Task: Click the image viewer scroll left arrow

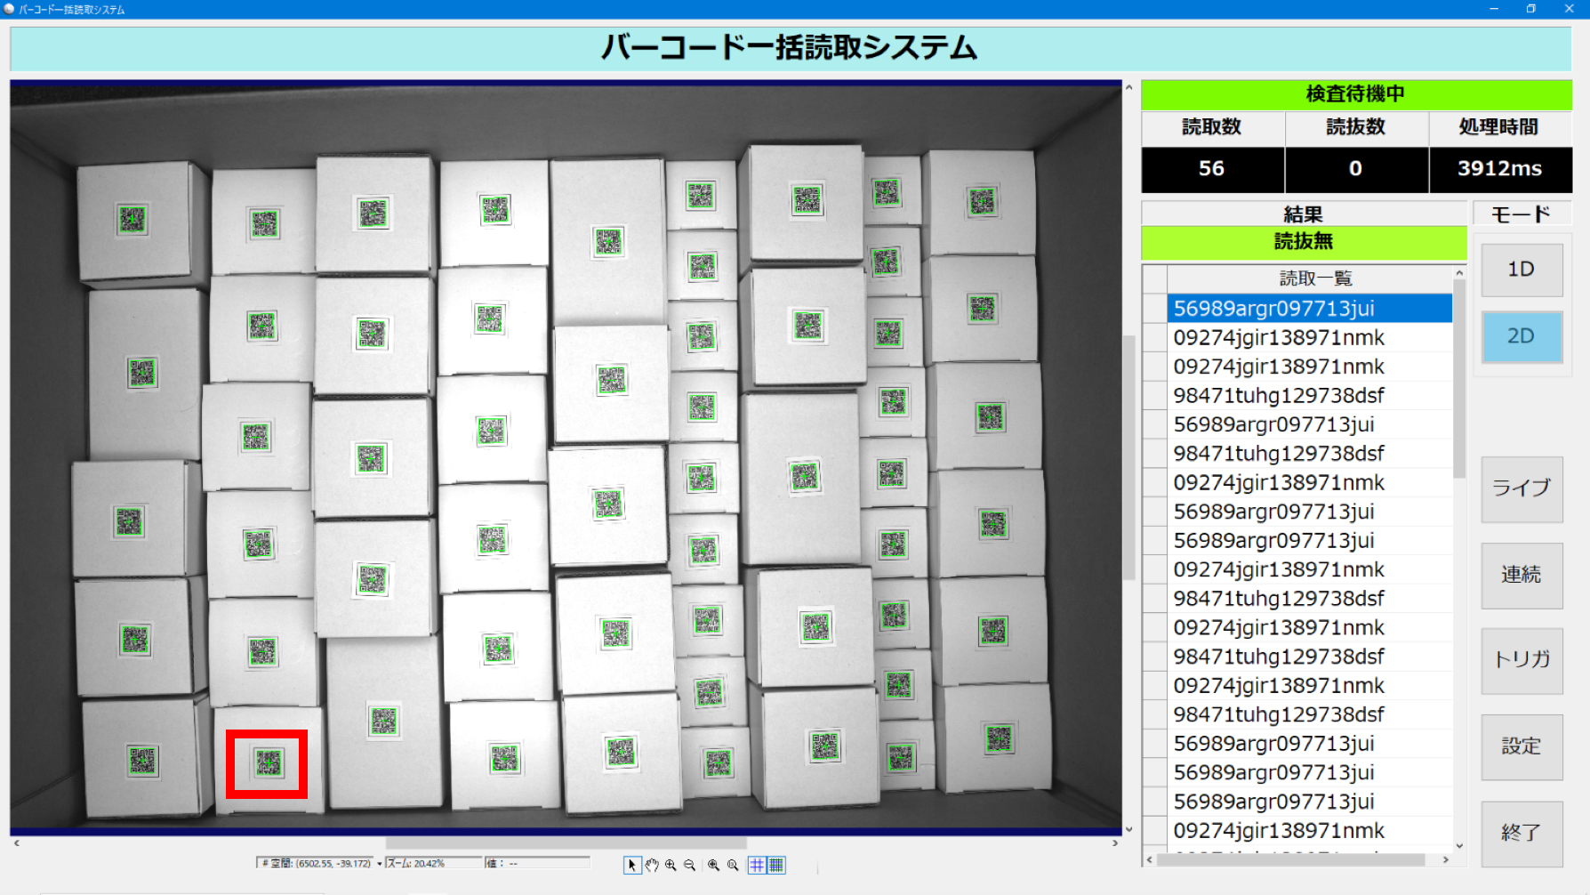Action: point(16,843)
